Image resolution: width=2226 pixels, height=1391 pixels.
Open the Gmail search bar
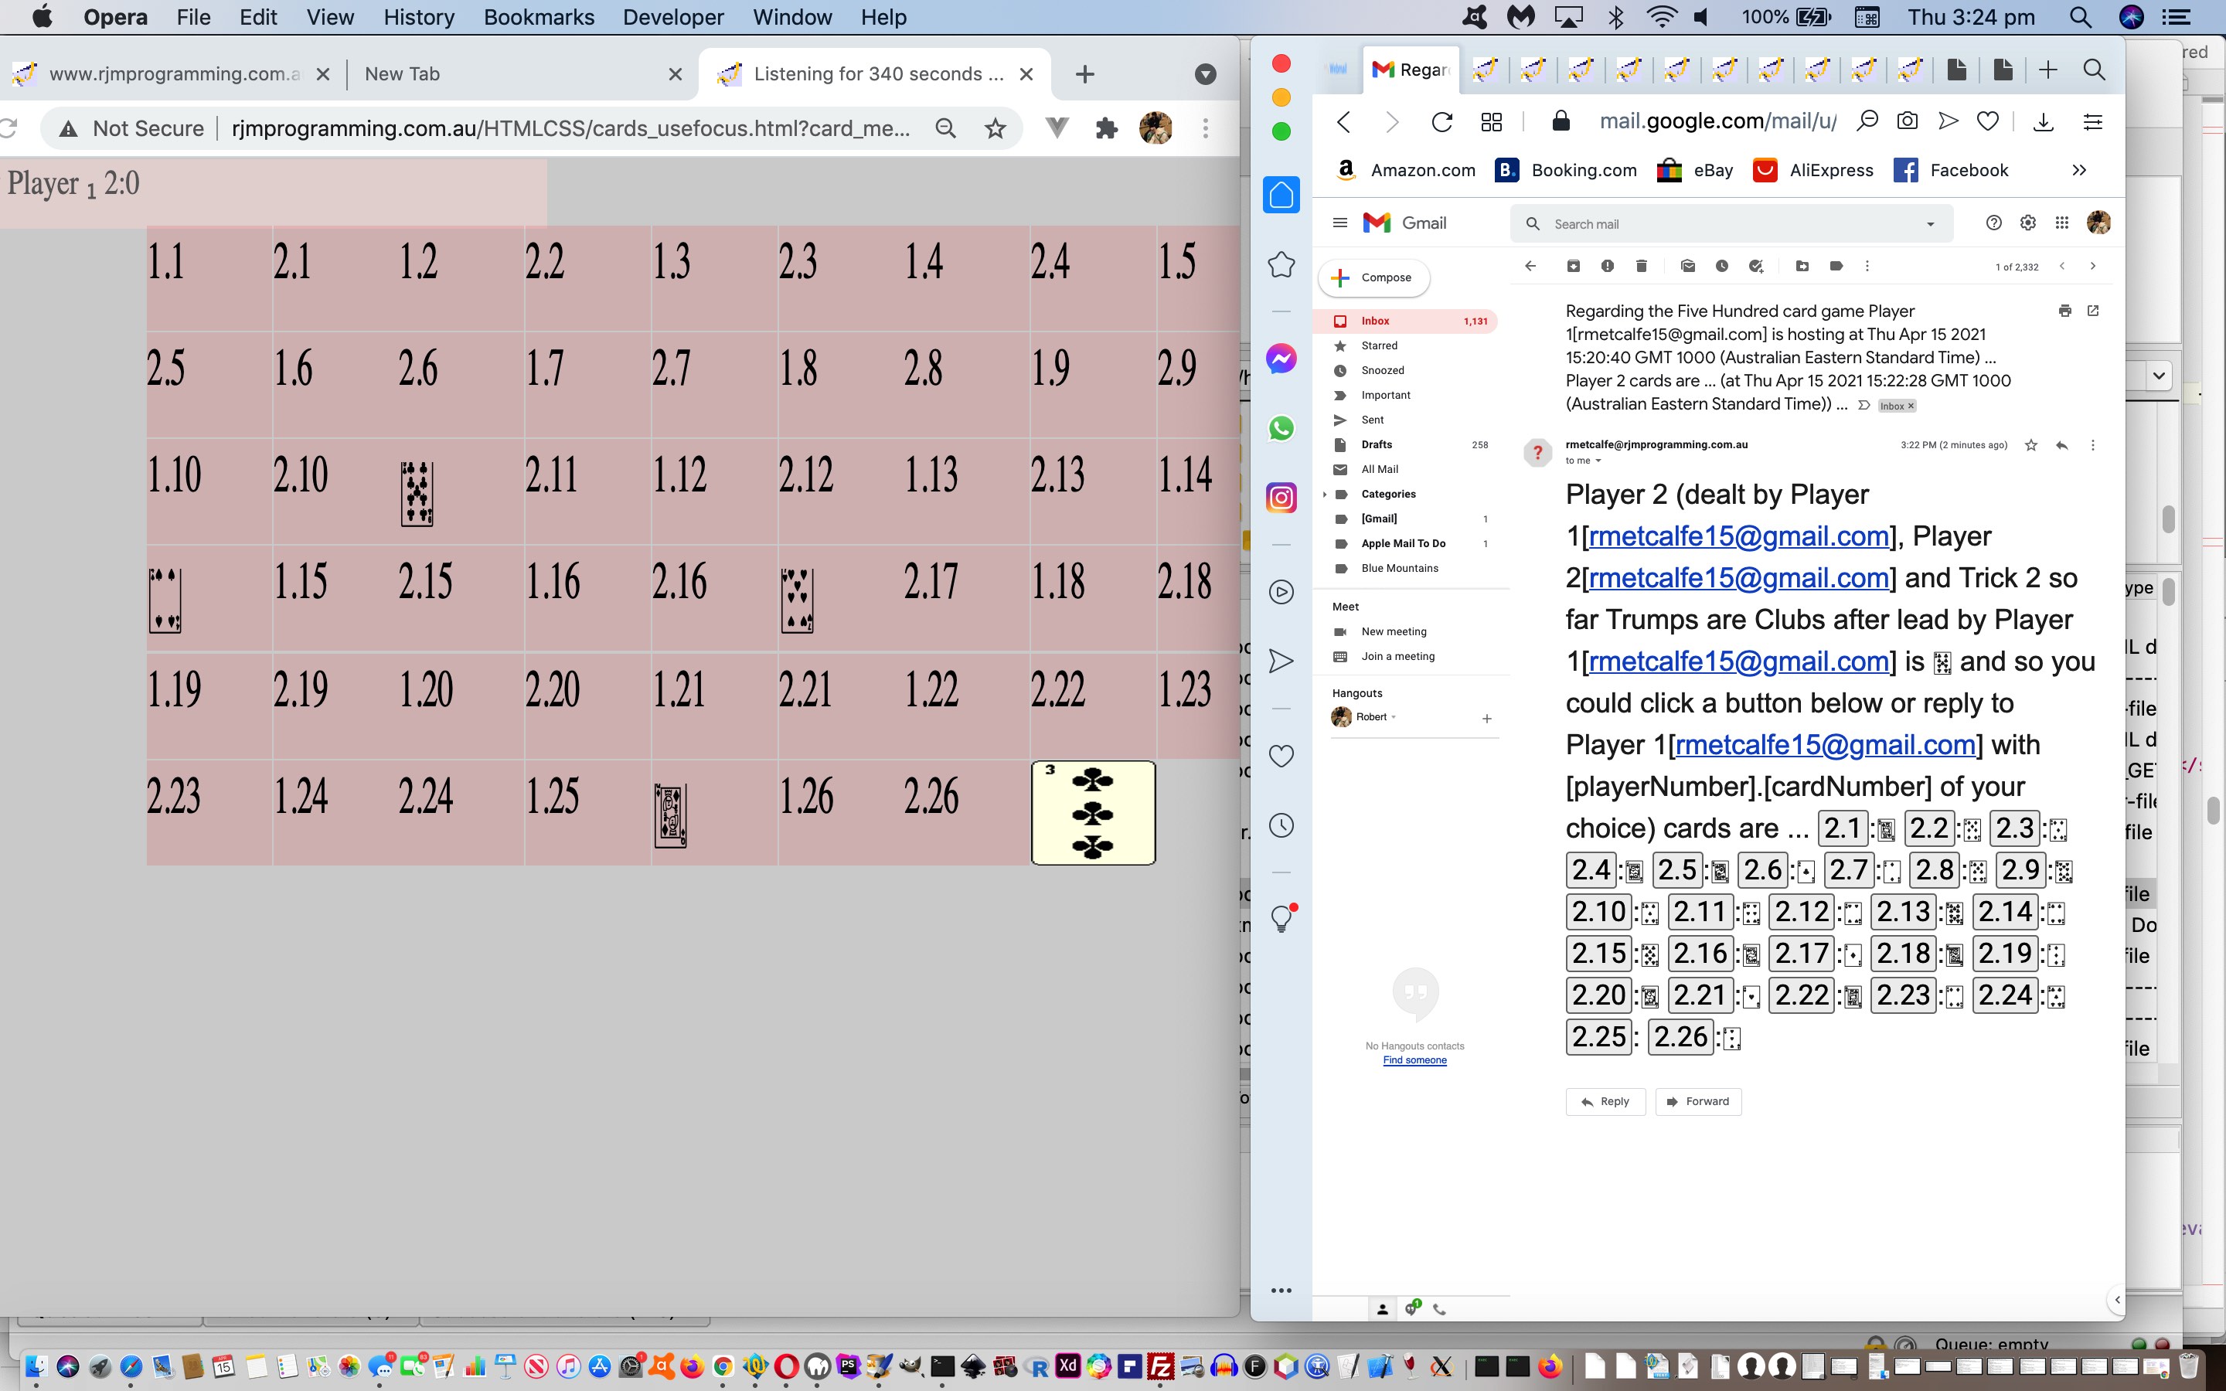click(x=1731, y=224)
